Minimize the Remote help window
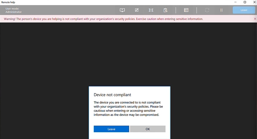257x139 pixels. click(x=235, y=2)
